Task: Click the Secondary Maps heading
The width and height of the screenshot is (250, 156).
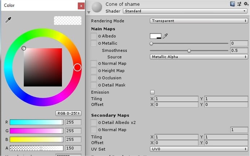Action: point(110,115)
